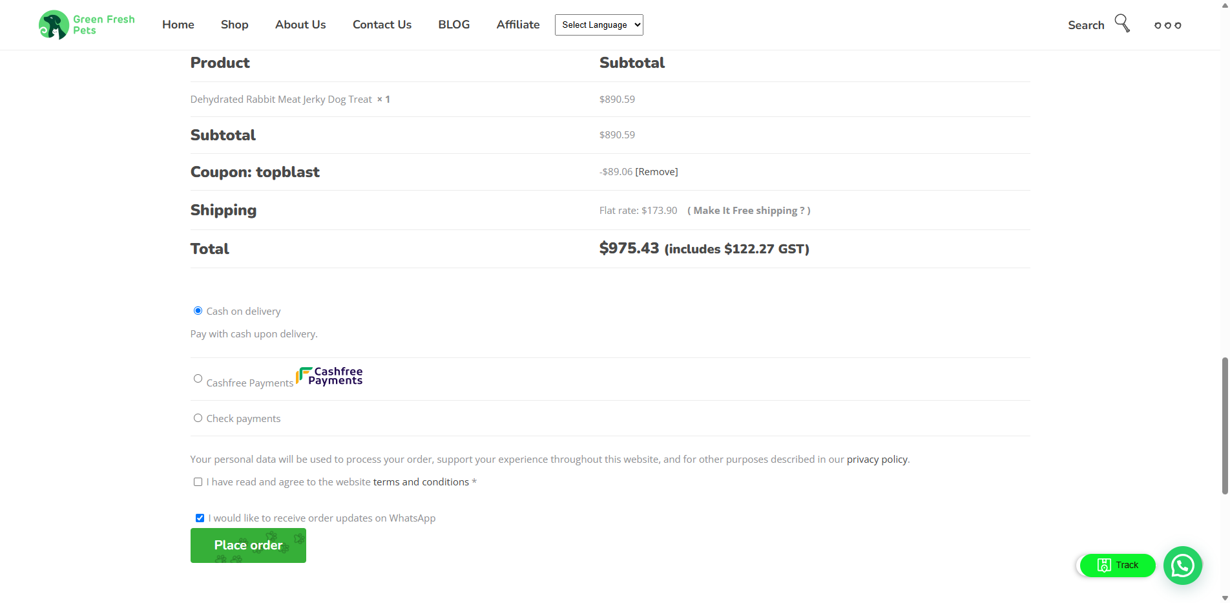1230x603 pixels.
Task: Click the Flat rate: $173.90 text
Action: [x=638, y=211]
